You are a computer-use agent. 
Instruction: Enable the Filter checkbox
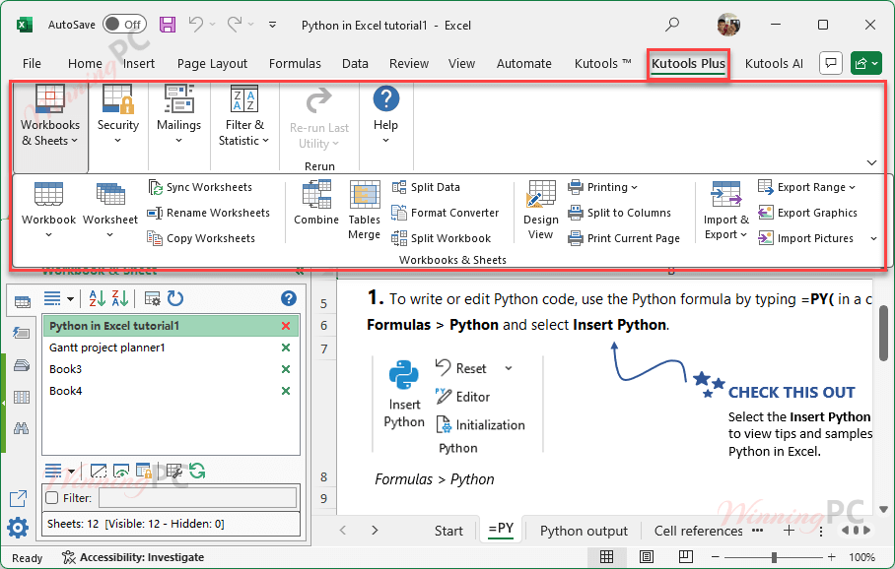(x=52, y=498)
